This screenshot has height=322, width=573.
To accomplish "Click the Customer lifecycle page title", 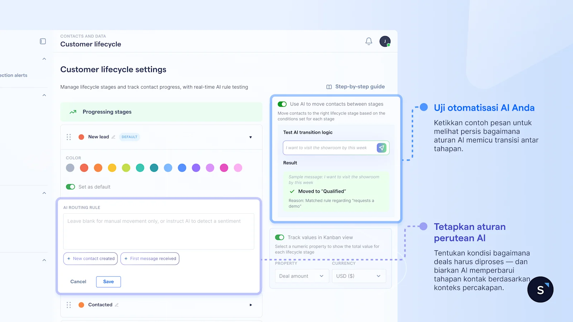I will tap(91, 44).
